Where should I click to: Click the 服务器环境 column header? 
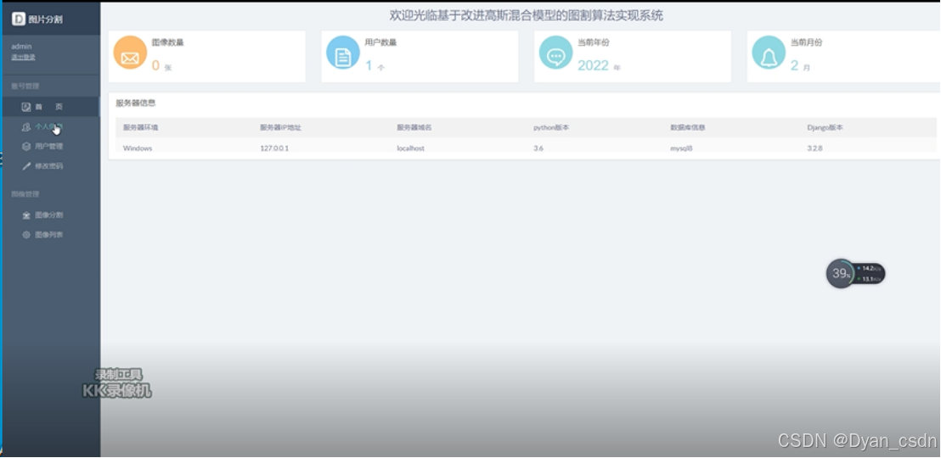pos(140,128)
